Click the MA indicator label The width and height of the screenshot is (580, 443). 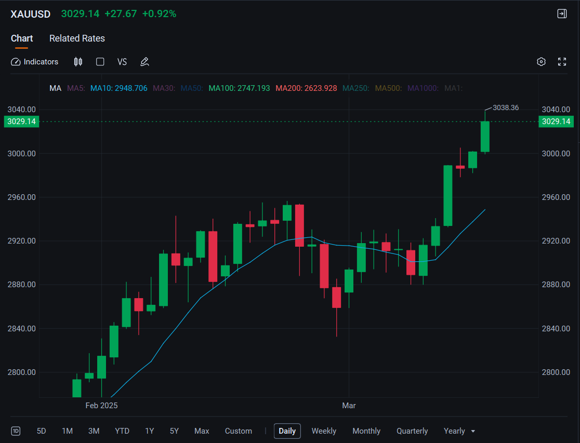click(x=56, y=88)
